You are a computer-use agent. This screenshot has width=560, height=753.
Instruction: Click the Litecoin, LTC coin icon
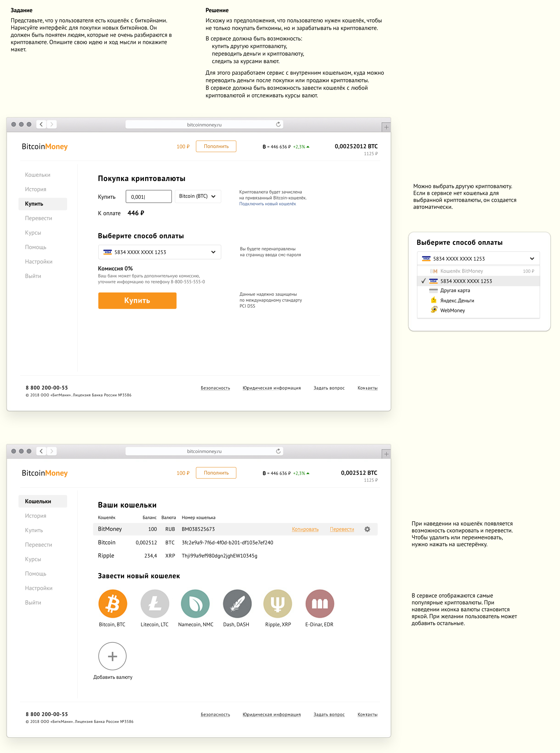(155, 603)
